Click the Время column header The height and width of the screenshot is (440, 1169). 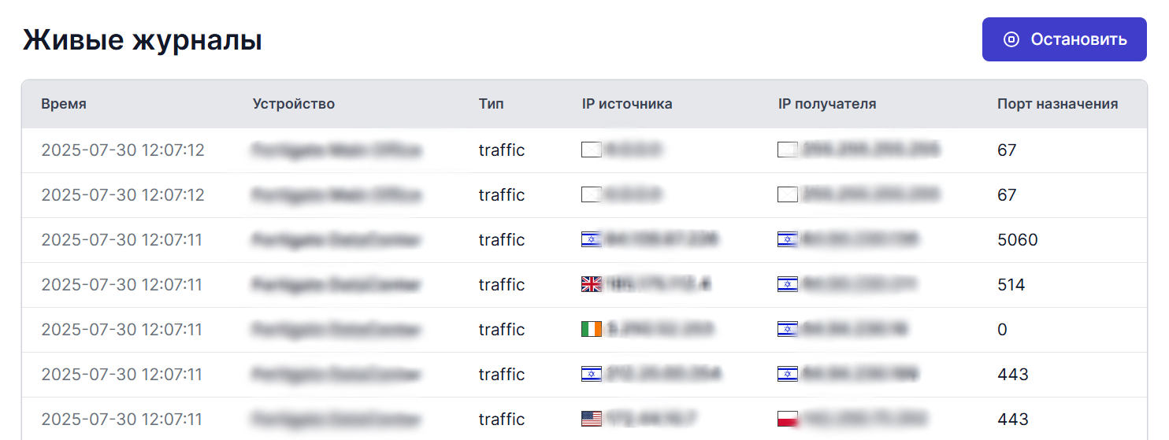[x=64, y=104]
